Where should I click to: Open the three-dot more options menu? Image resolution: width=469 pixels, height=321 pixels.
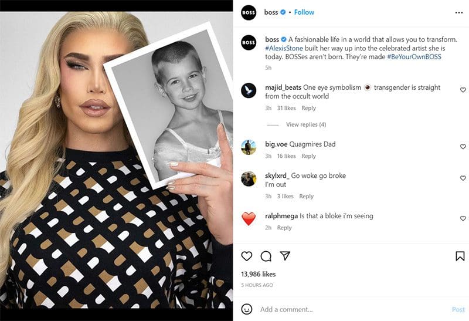coord(459,12)
